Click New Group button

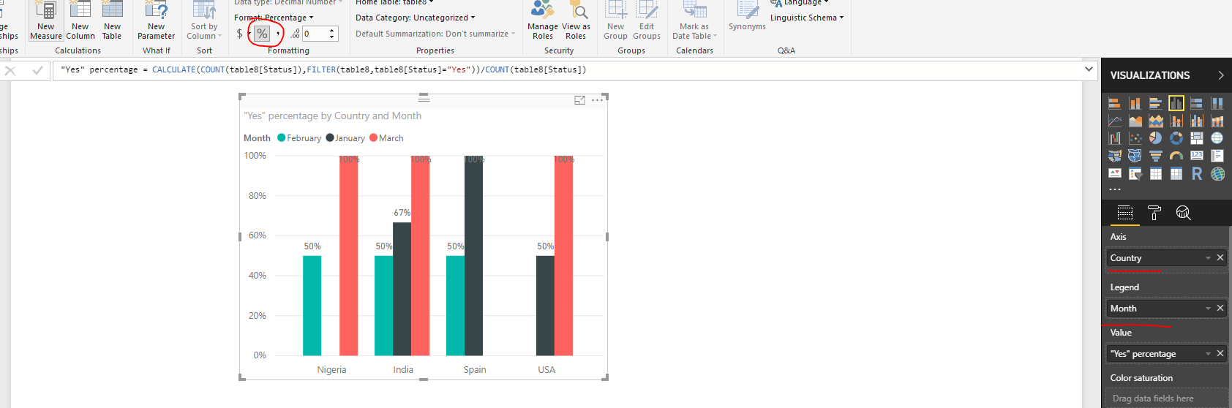[615, 20]
